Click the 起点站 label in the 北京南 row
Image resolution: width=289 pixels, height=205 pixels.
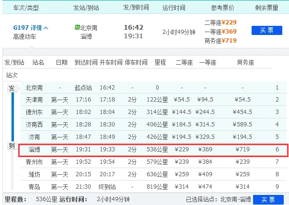[x=83, y=88]
